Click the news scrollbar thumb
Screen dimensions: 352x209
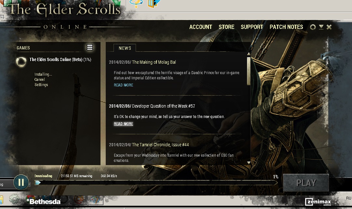(x=249, y=71)
